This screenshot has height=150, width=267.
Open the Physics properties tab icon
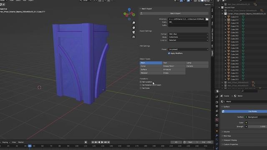[x=217, y=144]
